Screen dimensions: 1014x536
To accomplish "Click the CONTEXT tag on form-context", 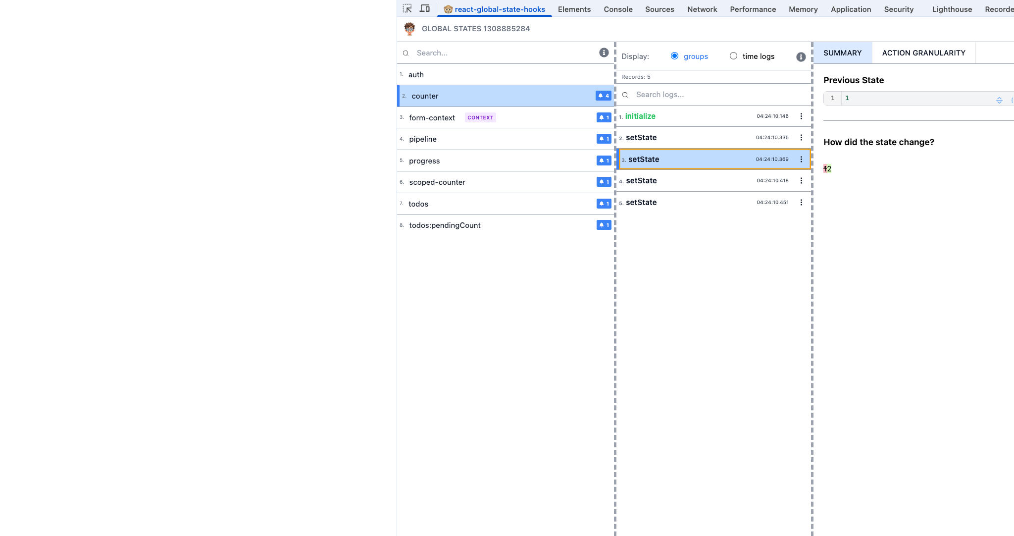I will (480, 117).
